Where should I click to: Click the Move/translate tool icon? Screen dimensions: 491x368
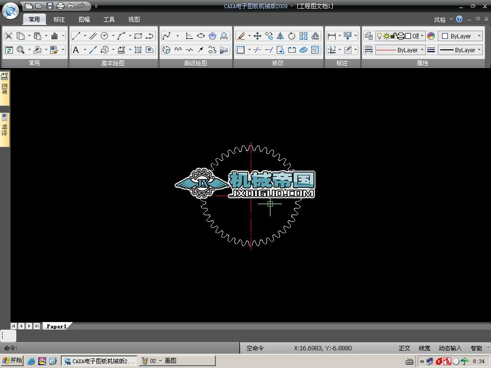pyautogui.click(x=257, y=36)
